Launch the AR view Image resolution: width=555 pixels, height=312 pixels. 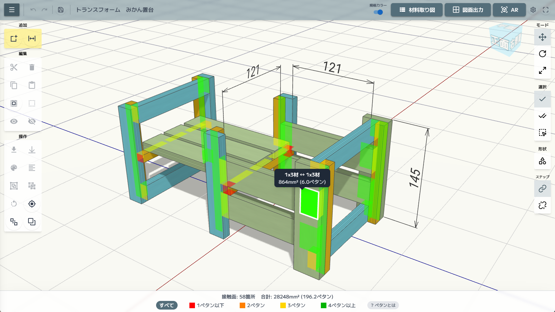point(509,10)
